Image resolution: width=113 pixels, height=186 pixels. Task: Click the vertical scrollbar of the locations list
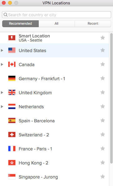[x=111, y=98]
